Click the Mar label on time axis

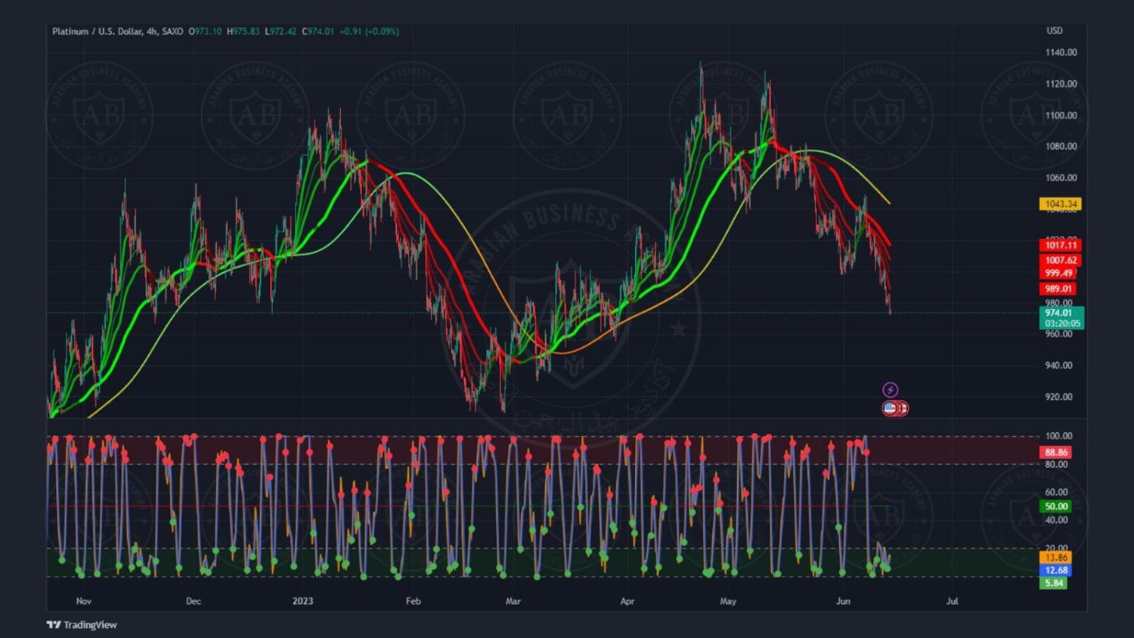[513, 601]
